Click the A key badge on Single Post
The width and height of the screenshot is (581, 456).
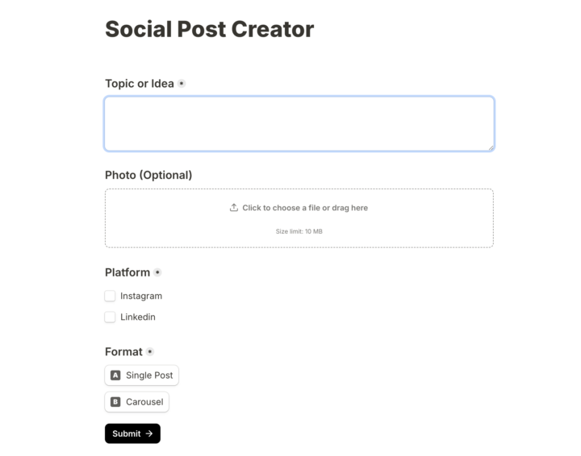pyautogui.click(x=115, y=375)
